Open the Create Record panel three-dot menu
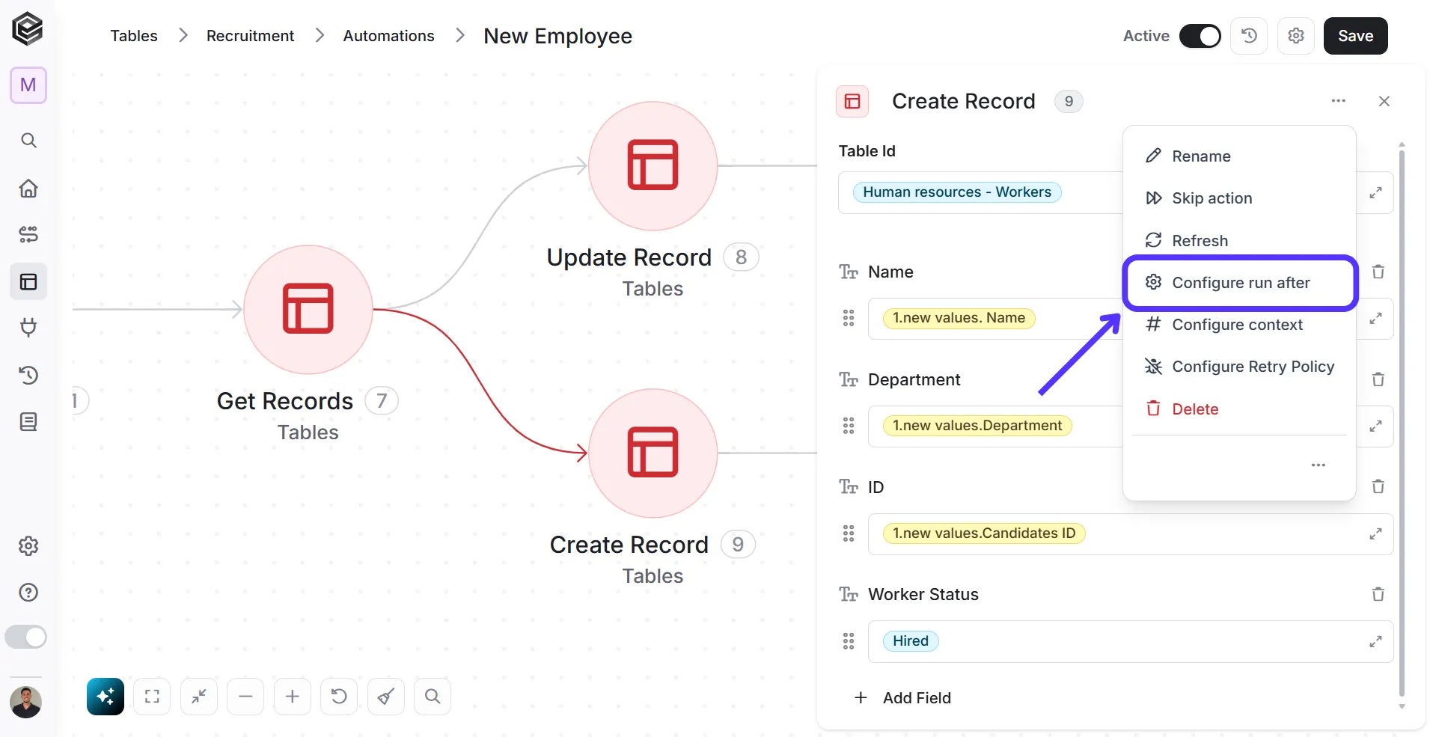Viewport: 1433px width, 737px height. pyautogui.click(x=1339, y=101)
